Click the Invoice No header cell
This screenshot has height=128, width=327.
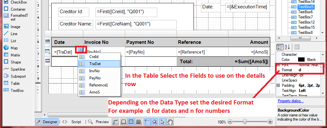coord(104,42)
